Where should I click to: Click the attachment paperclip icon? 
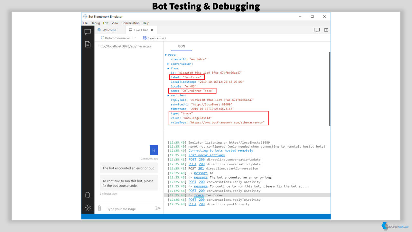coord(99,208)
